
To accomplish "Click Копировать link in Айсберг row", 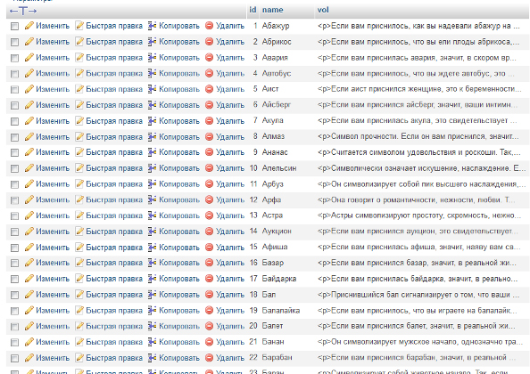I will 179,105.
